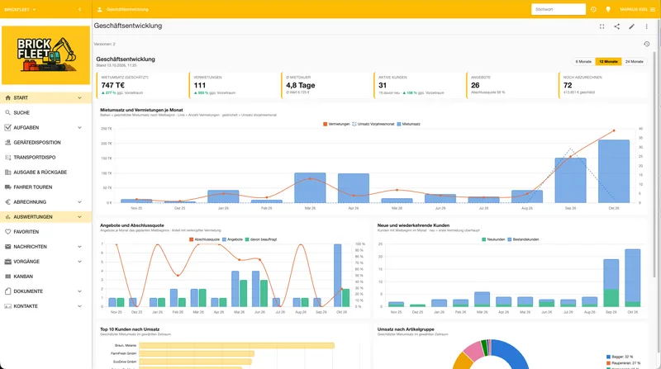The height and width of the screenshot is (369, 661).
Task: Toggle the Angebote legend entry
Action: [233, 239]
